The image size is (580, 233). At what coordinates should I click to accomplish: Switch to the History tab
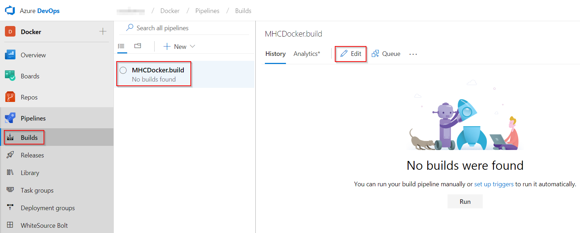pos(275,54)
